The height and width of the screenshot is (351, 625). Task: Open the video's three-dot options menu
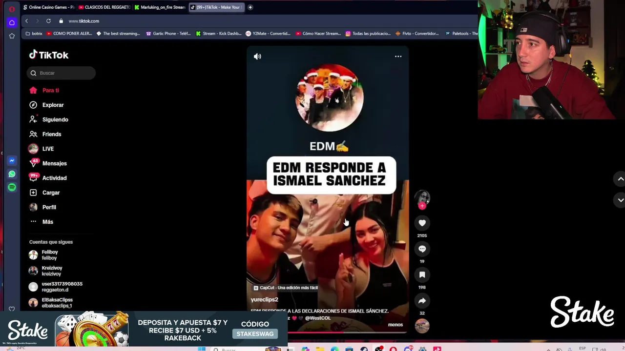coord(398,57)
